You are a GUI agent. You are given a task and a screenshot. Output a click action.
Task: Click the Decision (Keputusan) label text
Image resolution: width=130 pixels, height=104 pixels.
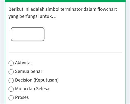(x=37, y=80)
